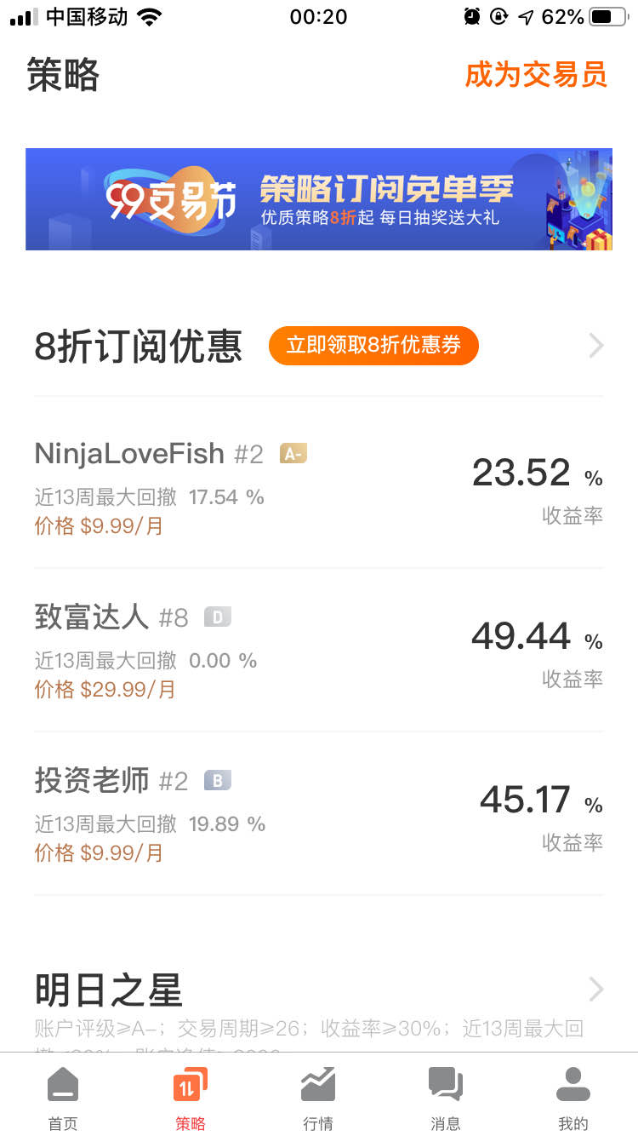Claim coupon via 立即领取8折优惠券 button
The height and width of the screenshot is (1136, 638).
(x=373, y=346)
